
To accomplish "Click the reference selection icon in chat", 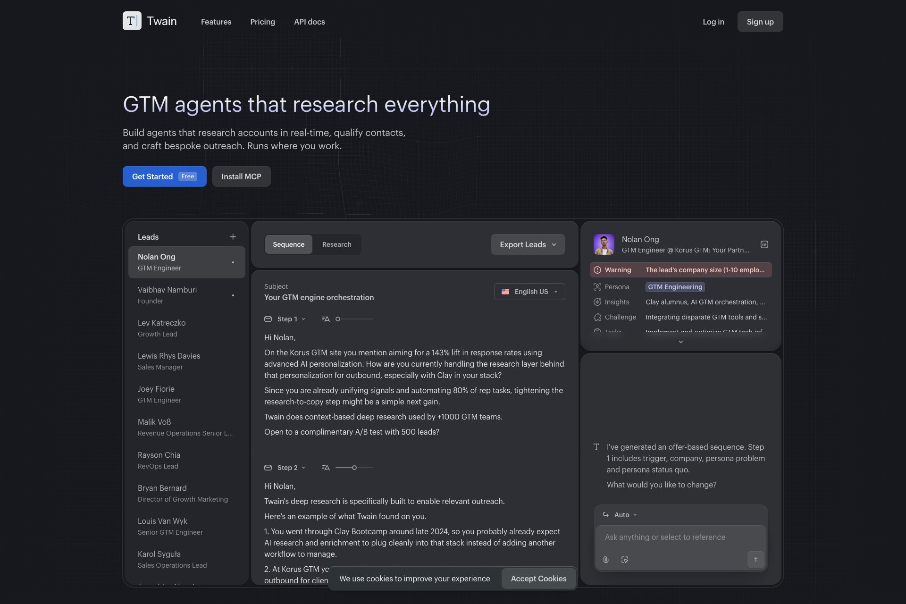I will tap(625, 560).
